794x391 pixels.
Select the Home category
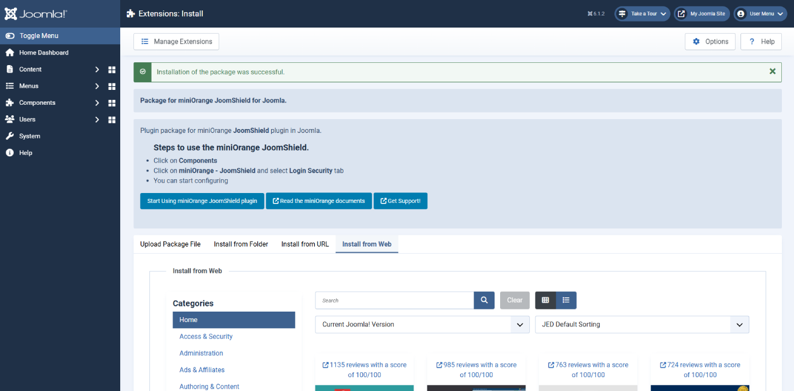click(234, 320)
